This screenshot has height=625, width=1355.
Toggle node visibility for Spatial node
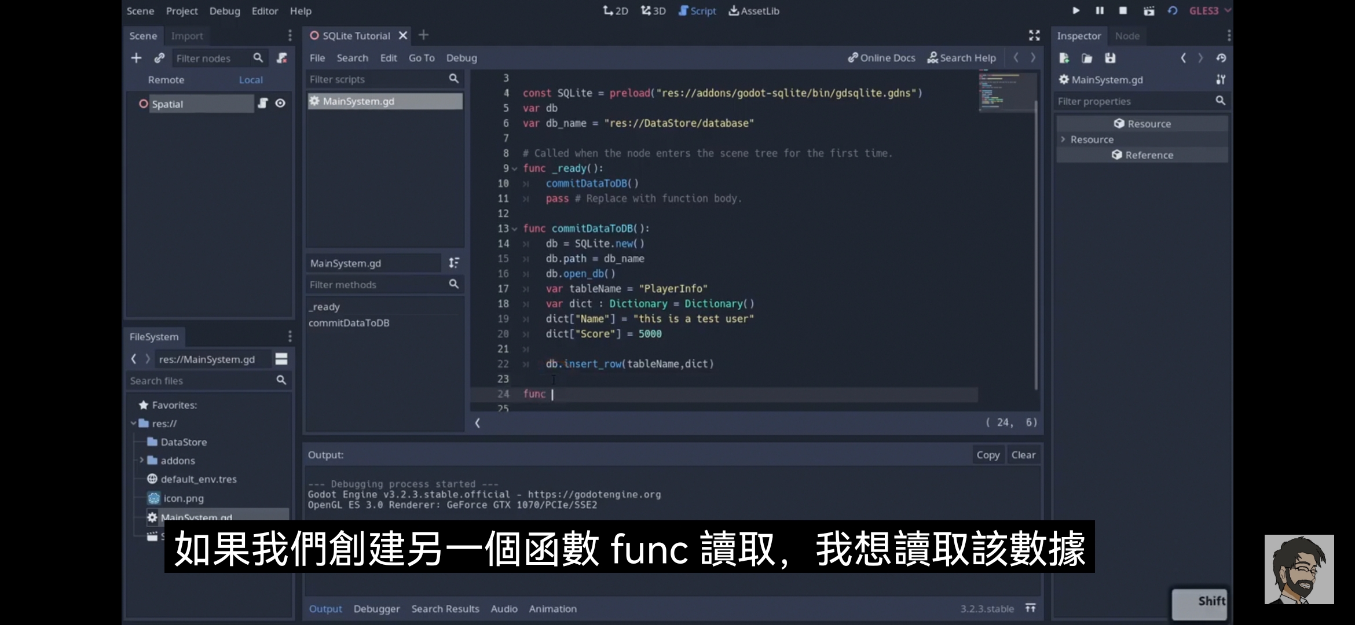click(281, 103)
